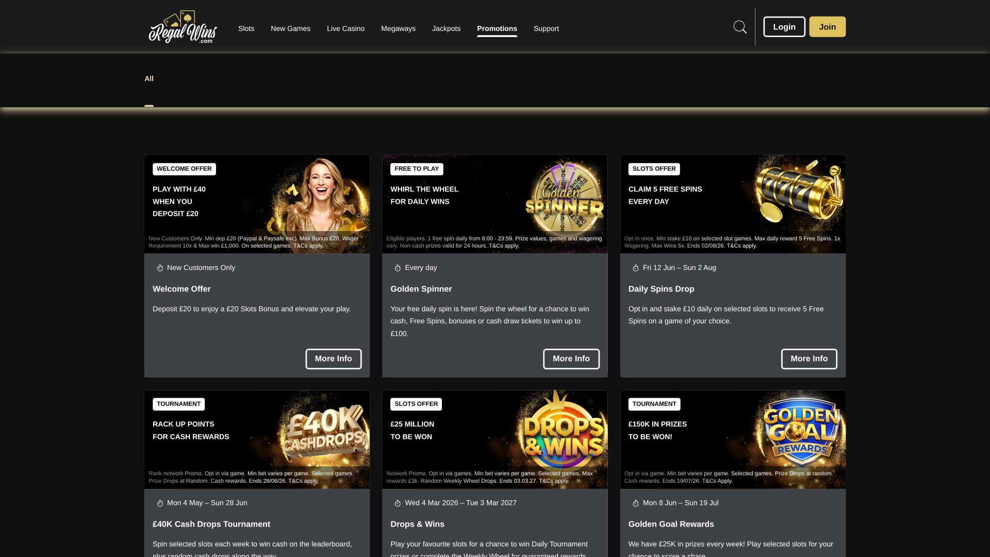Open the Jackpots menu item
Image resolution: width=990 pixels, height=557 pixels.
coord(446,28)
